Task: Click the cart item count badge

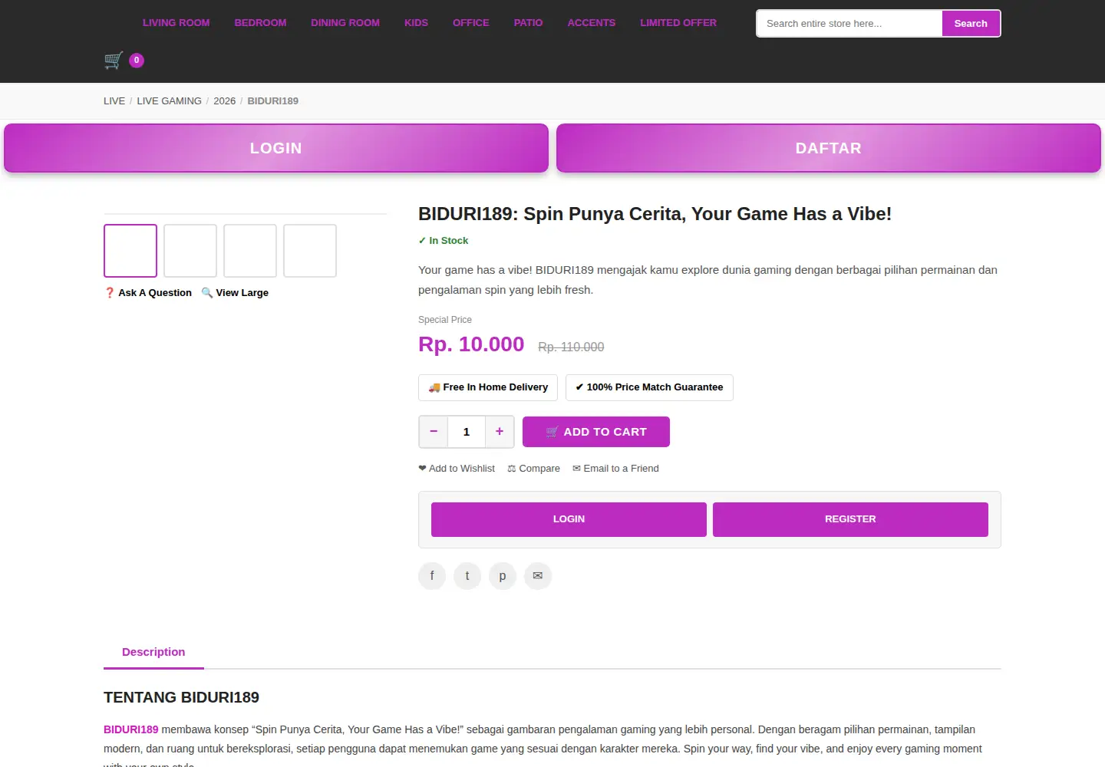Action: click(137, 60)
